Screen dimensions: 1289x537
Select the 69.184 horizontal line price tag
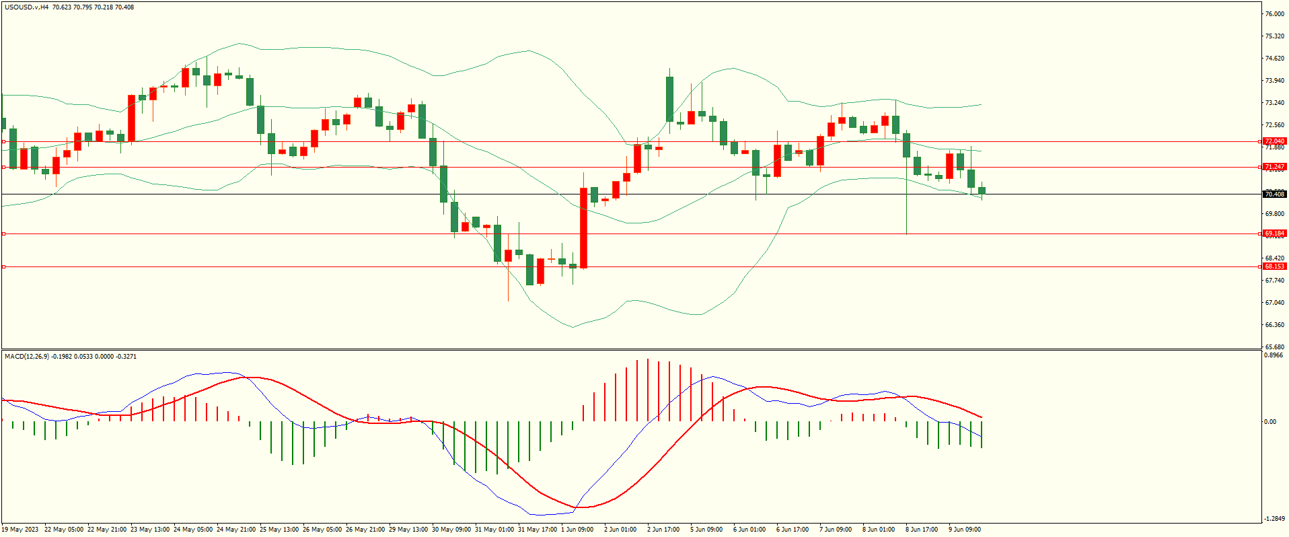click(1274, 234)
